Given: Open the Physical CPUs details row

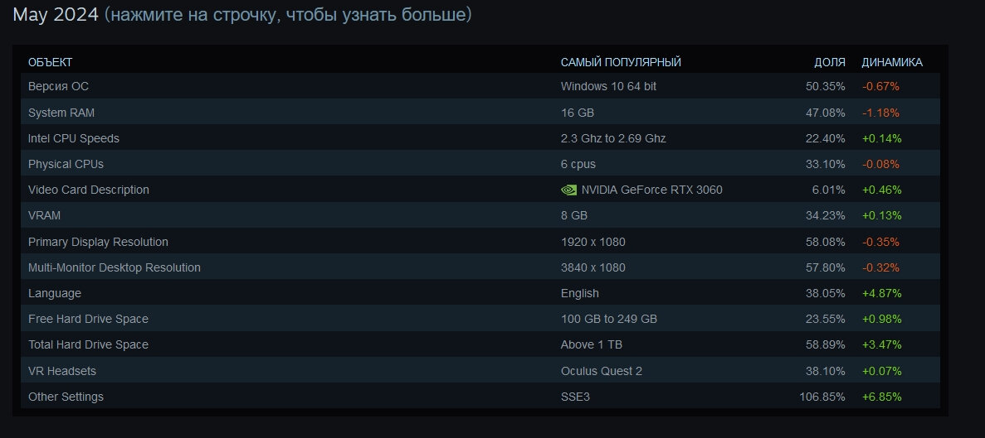Looking at the screenshot, I should pyautogui.click(x=480, y=164).
